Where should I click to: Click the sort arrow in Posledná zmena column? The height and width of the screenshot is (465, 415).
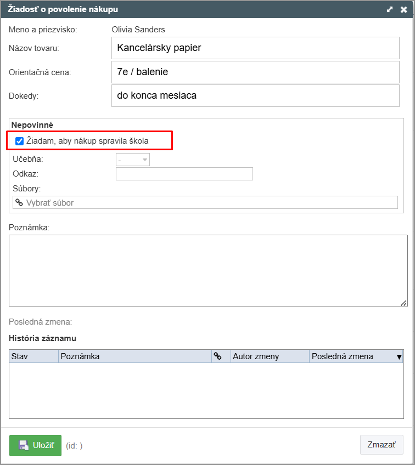(399, 357)
